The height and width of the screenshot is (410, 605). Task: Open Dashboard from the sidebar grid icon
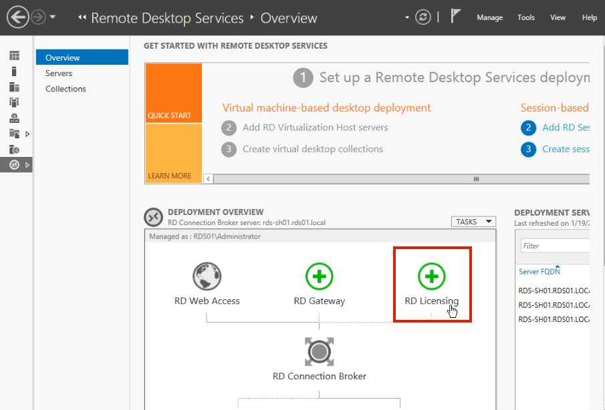tap(14, 56)
